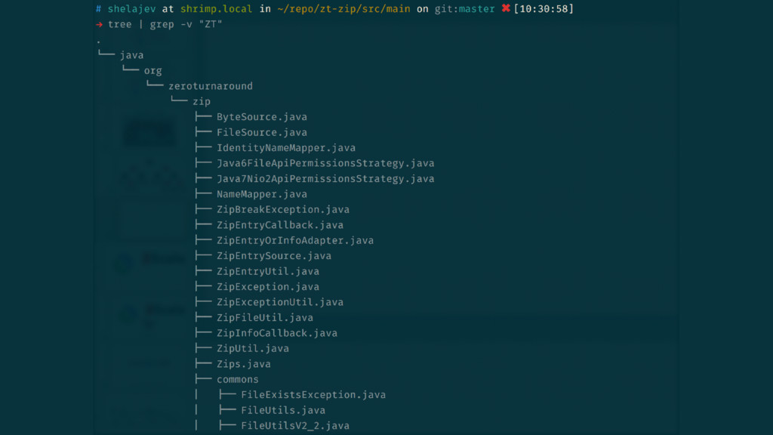This screenshot has height=435, width=773.
Task: Click the username shelajev in prompt
Action: coord(131,9)
